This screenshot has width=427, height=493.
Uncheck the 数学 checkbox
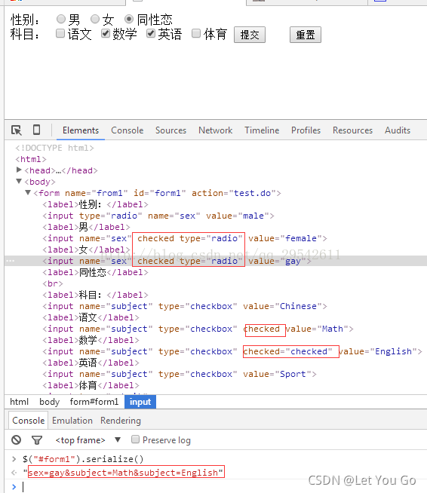(x=106, y=33)
